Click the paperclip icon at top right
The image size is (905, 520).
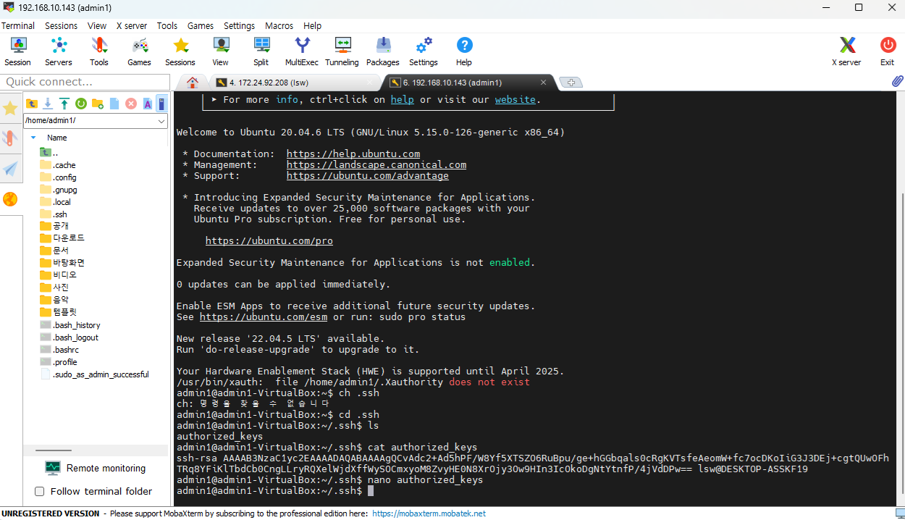(x=897, y=81)
